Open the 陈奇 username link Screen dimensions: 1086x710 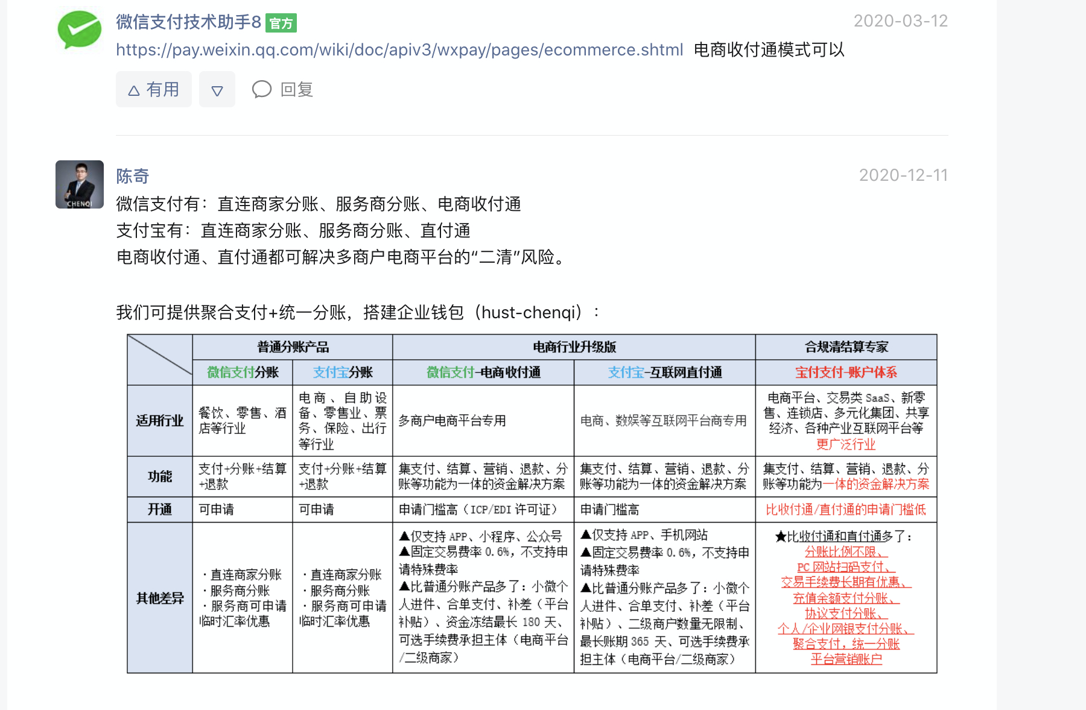click(133, 176)
